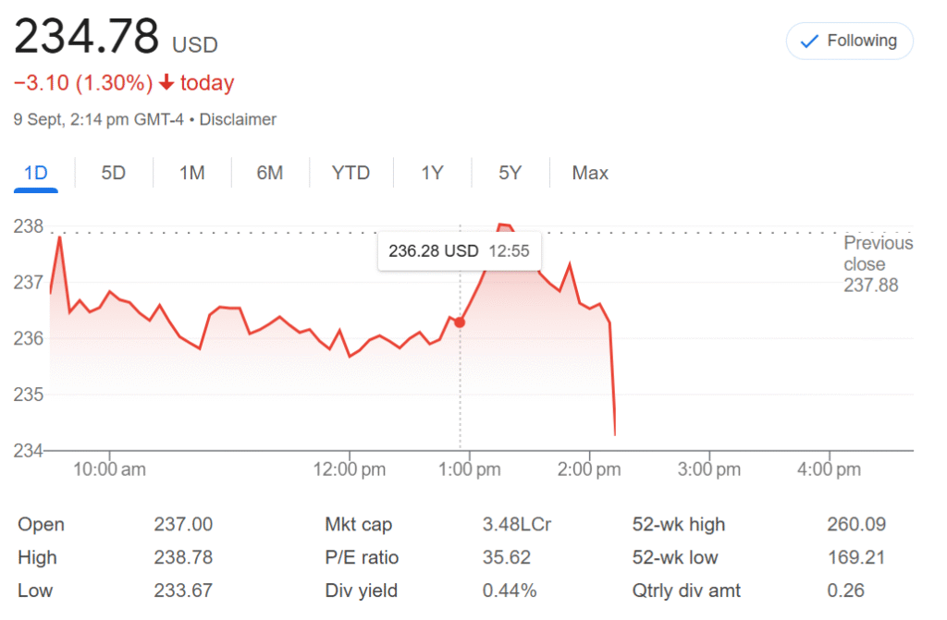The height and width of the screenshot is (620, 947).
Task: Switch to the 5D tab
Action: click(113, 173)
